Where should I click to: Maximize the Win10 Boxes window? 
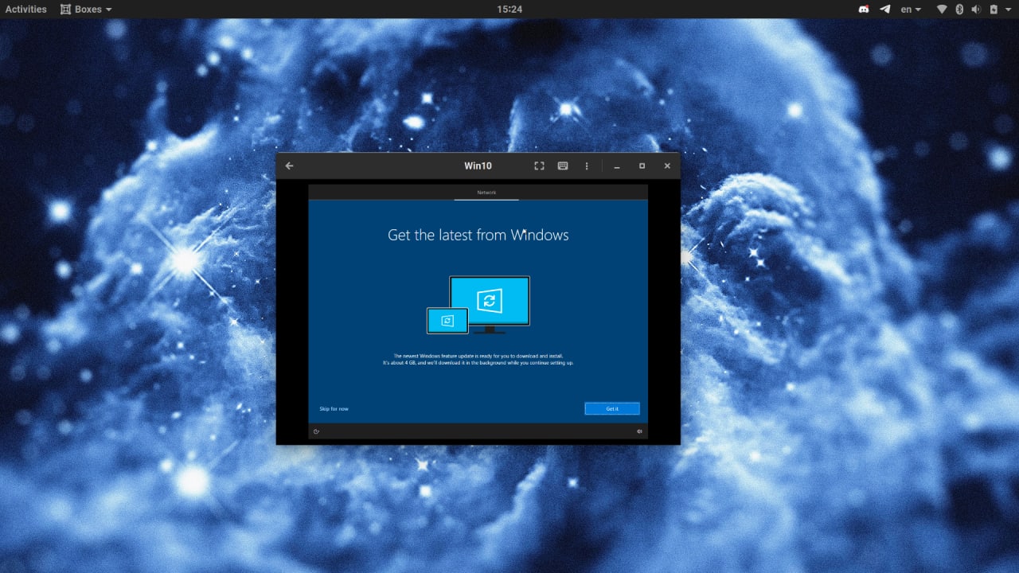[642, 166]
